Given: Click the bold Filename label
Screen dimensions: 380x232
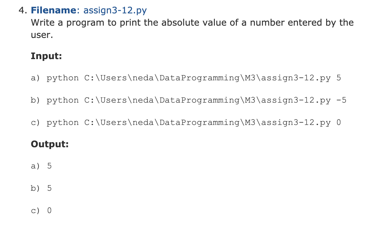Looking at the screenshot, I should (x=53, y=10).
